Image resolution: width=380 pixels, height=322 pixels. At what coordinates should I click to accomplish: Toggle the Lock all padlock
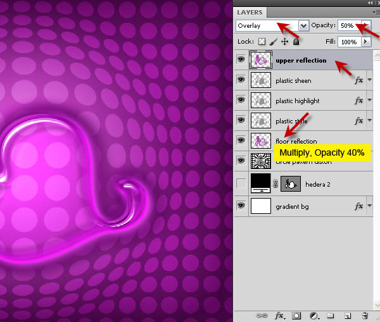click(x=296, y=42)
